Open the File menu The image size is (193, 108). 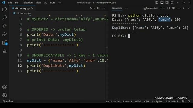10,3
